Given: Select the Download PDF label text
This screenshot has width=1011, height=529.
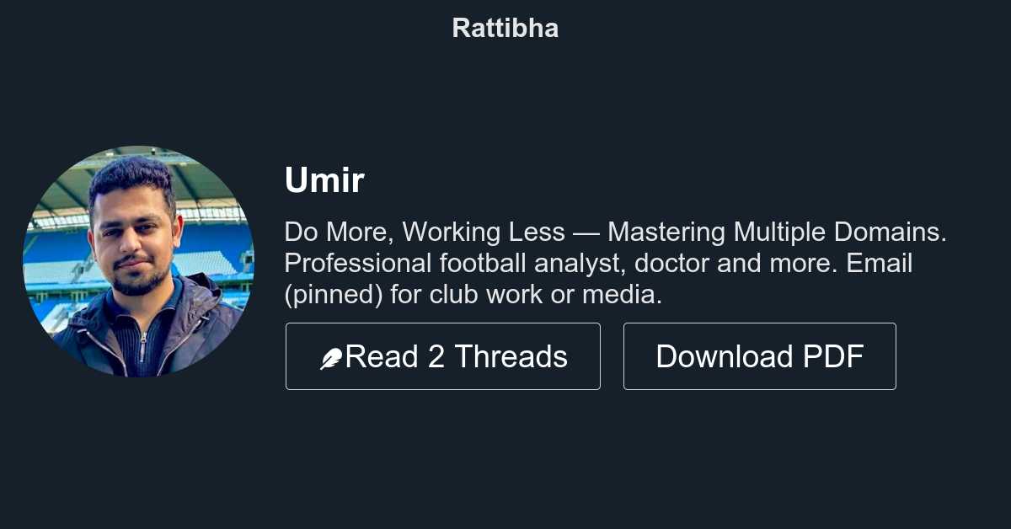Looking at the screenshot, I should click(x=759, y=355).
